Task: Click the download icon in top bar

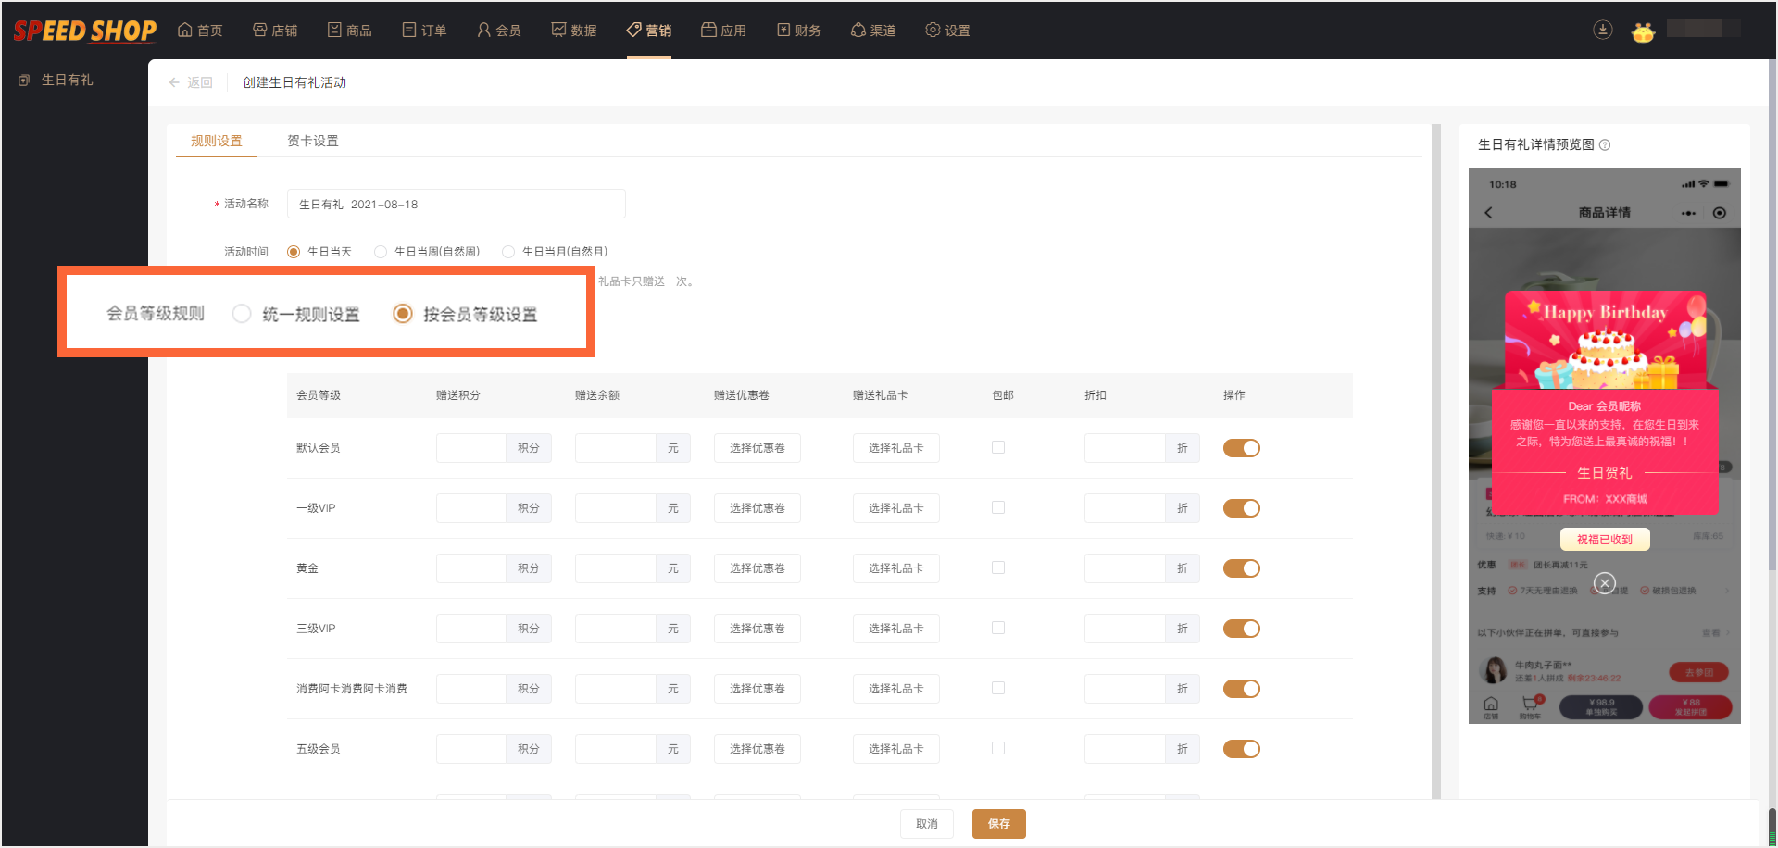Action: pos(1602,30)
